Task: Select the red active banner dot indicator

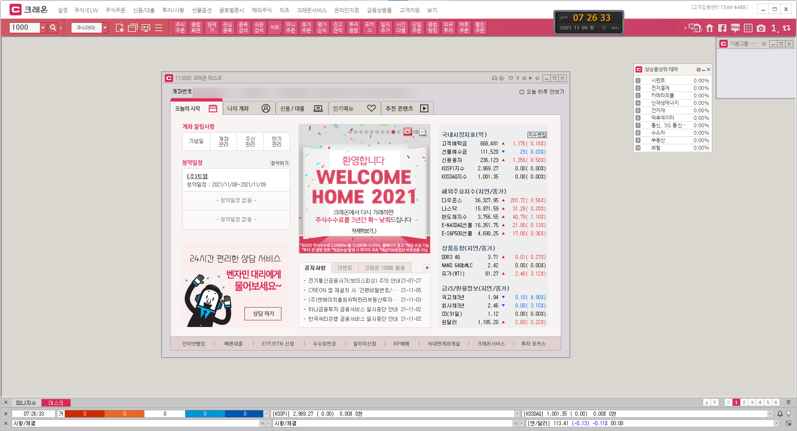Action: point(393,132)
